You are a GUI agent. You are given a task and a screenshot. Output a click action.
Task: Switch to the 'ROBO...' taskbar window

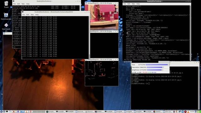tap(99, 112)
